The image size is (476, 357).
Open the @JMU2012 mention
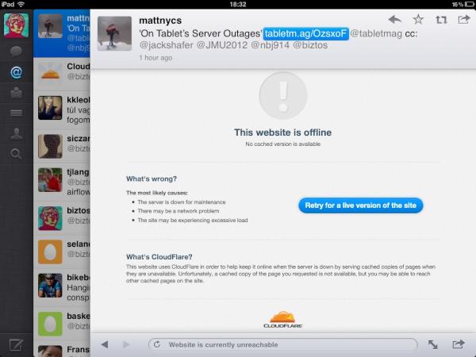click(222, 45)
